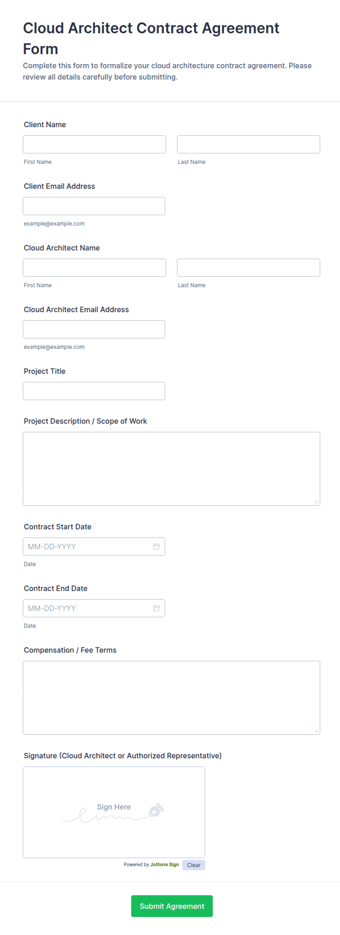
Task: Click into Compensation / Fee Terms textarea
Action: (171, 697)
